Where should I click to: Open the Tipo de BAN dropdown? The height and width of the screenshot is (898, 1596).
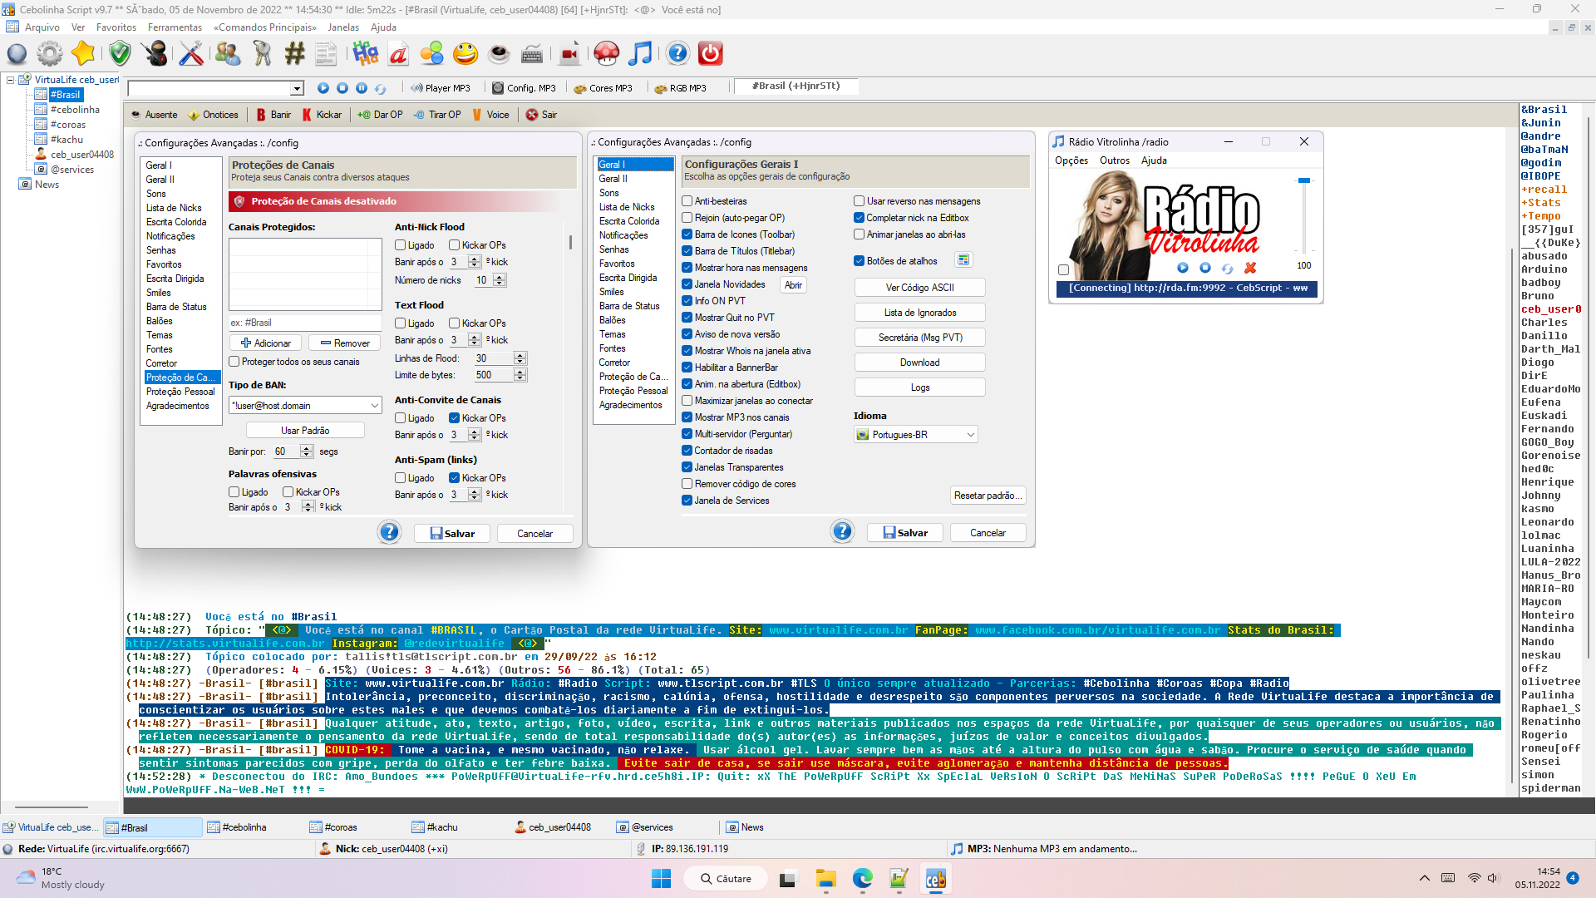click(305, 406)
